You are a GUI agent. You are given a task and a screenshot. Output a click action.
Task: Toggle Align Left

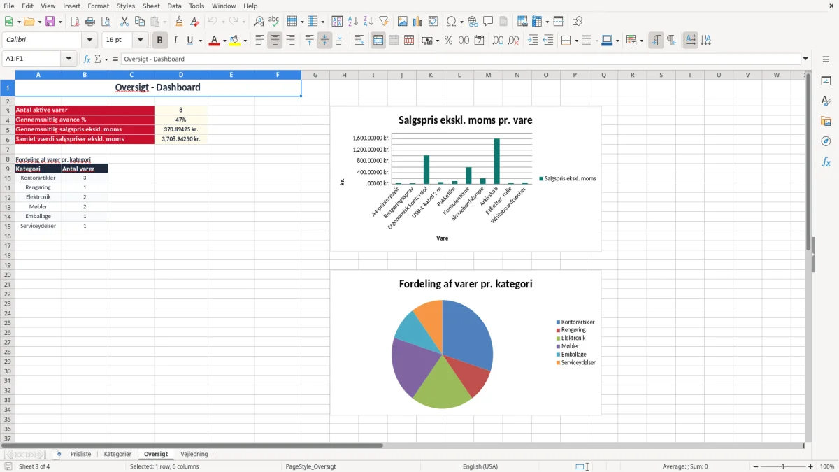click(259, 41)
